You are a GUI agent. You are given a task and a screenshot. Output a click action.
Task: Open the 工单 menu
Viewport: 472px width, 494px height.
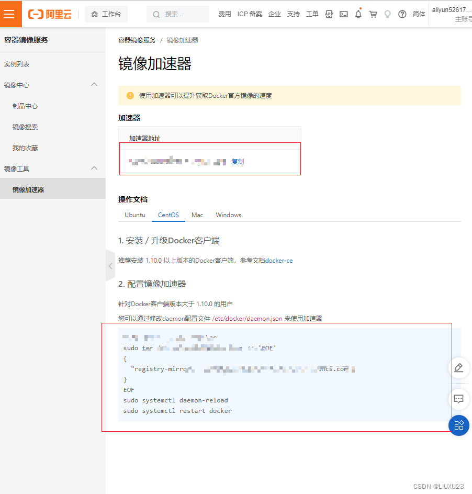(x=312, y=14)
